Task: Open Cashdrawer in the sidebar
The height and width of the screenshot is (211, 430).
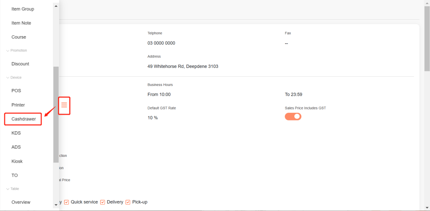Action: click(24, 119)
